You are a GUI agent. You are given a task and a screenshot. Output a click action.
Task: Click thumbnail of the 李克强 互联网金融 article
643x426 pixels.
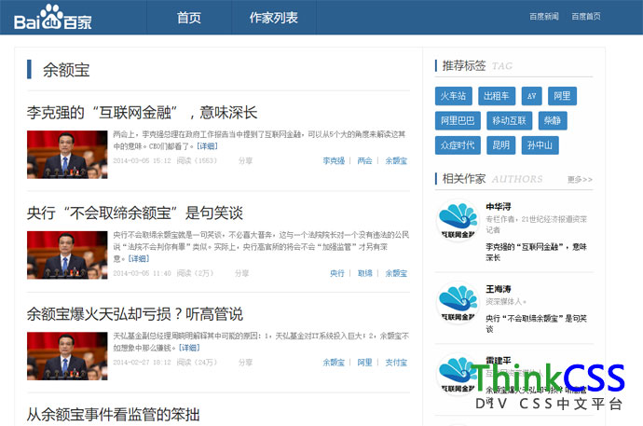click(67, 155)
